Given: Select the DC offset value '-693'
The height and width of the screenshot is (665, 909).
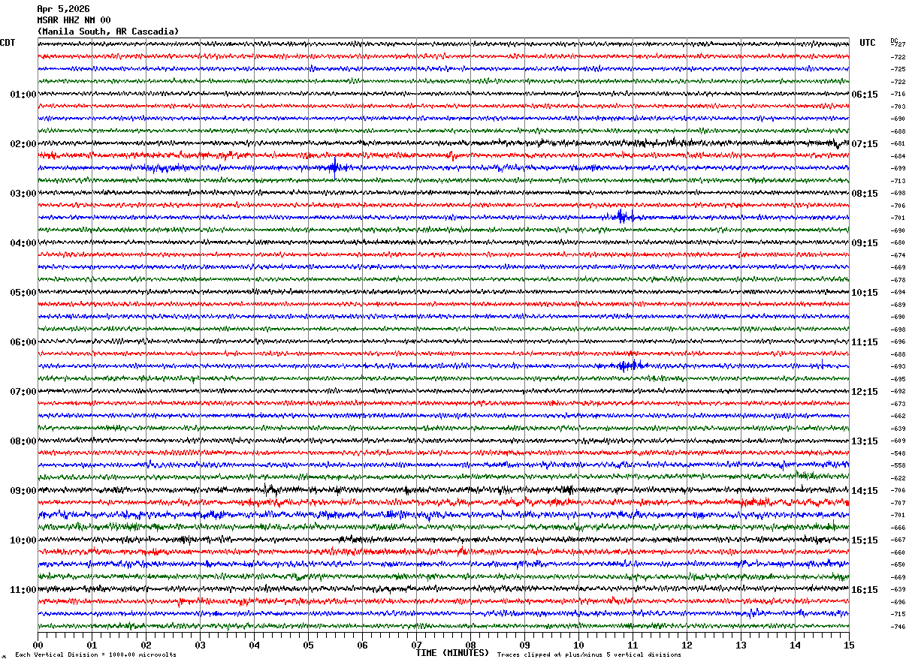Looking at the screenshot, I should (x=898, y=367).
